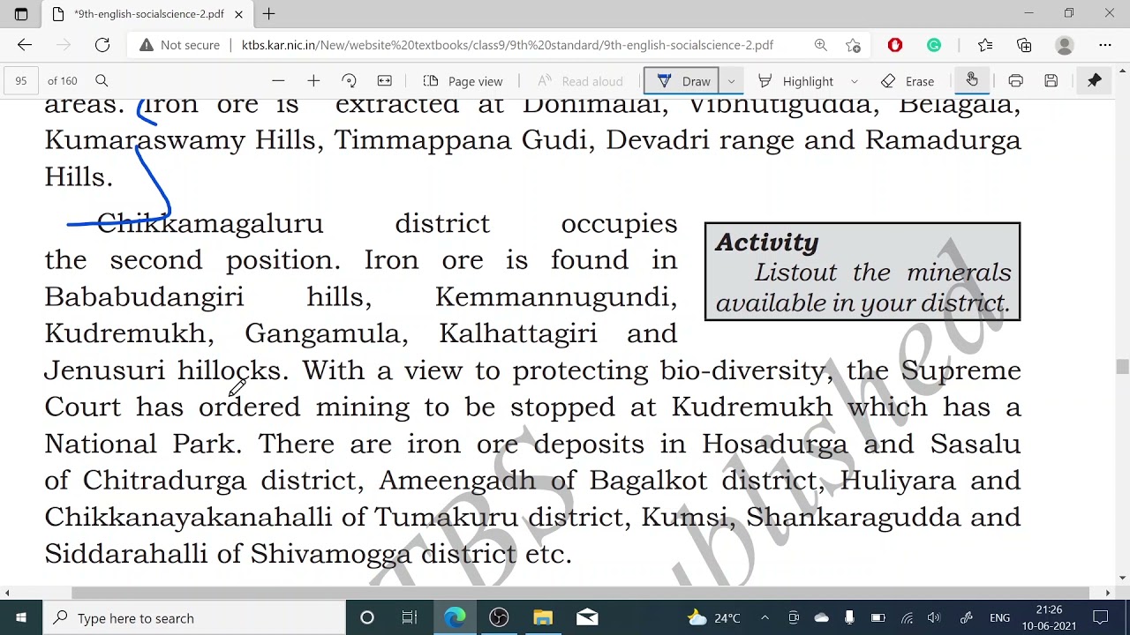1130x635 pixels.
Task: Save the PDF document
Action: pos(1051,81)
